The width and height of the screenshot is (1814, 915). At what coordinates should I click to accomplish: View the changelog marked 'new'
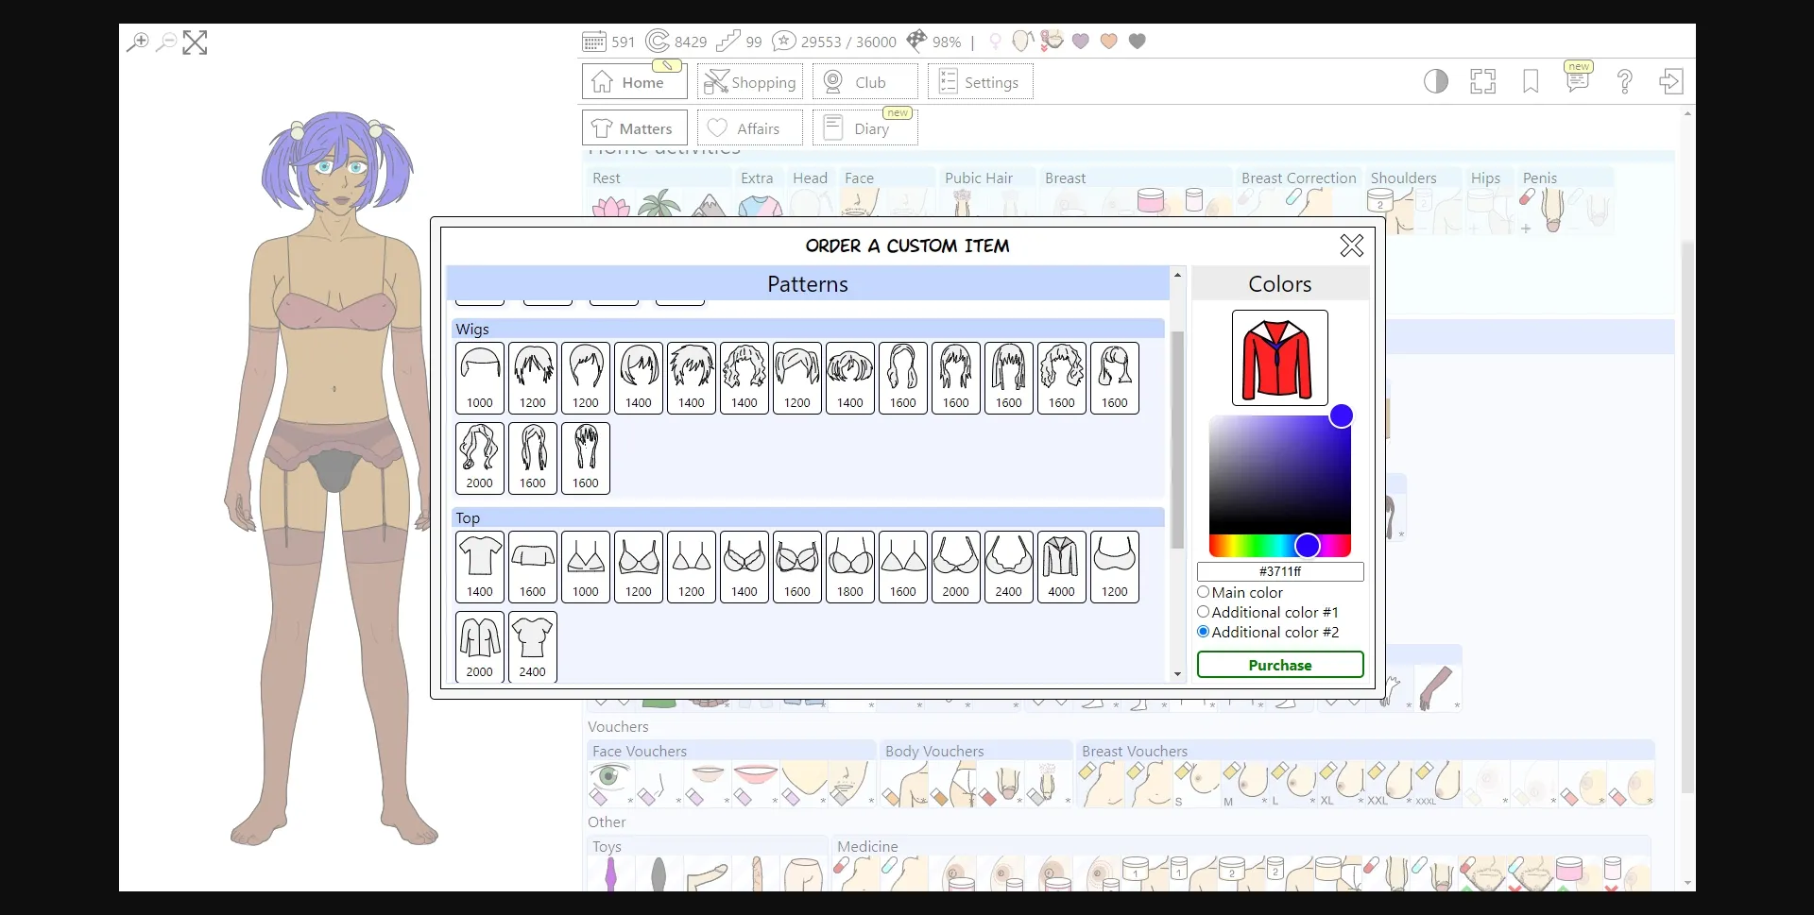1577,82
